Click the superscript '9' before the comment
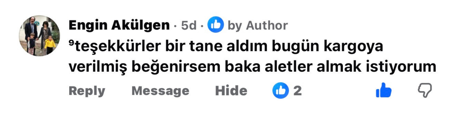Viewport: 456px width, 114px height. click(72, 42)
